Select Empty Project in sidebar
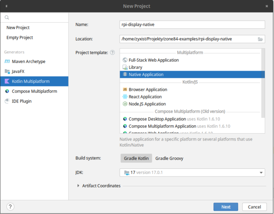This screenshot has height=214, width=274. [20, 38]
